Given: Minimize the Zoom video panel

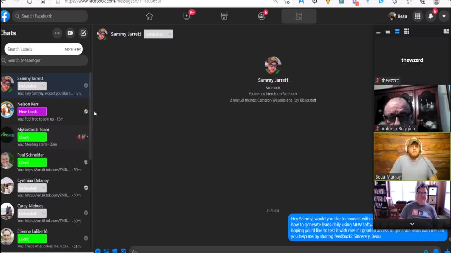Looking at the screenshot, I should point(378,32).
